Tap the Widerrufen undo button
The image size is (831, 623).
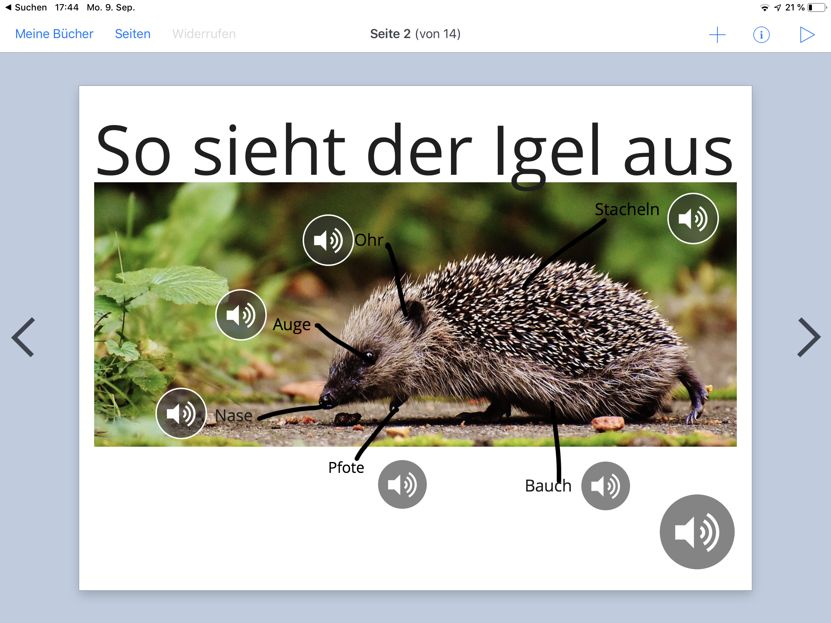[204, 34]
